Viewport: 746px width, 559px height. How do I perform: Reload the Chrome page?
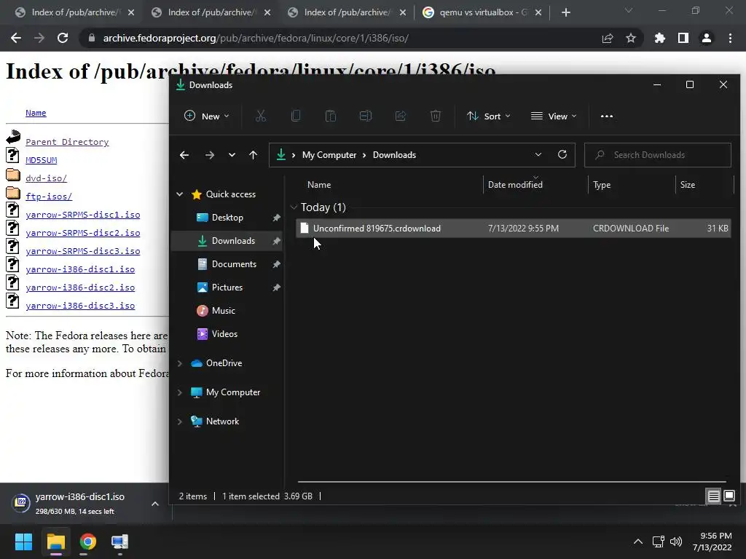(63, 38)
